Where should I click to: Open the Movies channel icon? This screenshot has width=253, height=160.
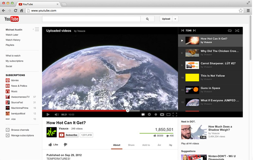coord(8,80)
